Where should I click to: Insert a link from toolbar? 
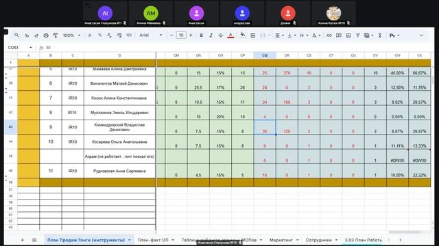tap(329, 36)
